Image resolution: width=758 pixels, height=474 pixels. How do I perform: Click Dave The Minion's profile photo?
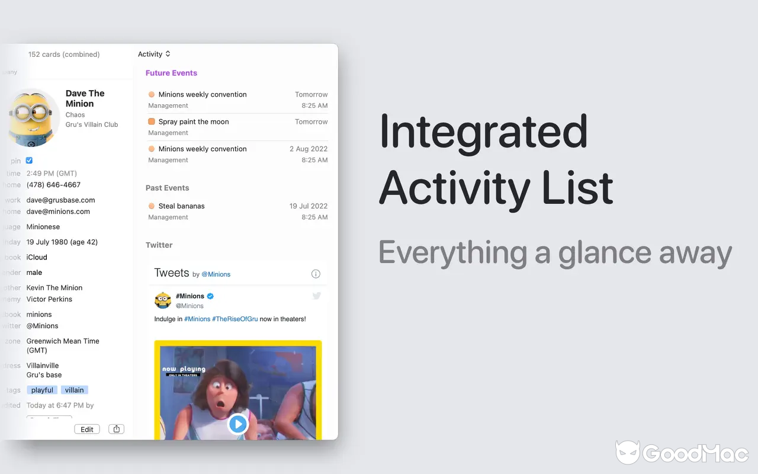pyautogui.click(x=33, y=117)
